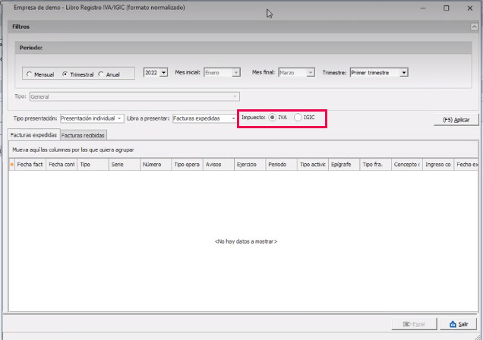Click the group-by columns panel text
The height and width of the screenshot is (340, 483).
point(74,150)
